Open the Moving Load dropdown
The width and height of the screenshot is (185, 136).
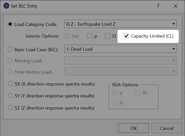coord(120,60)
